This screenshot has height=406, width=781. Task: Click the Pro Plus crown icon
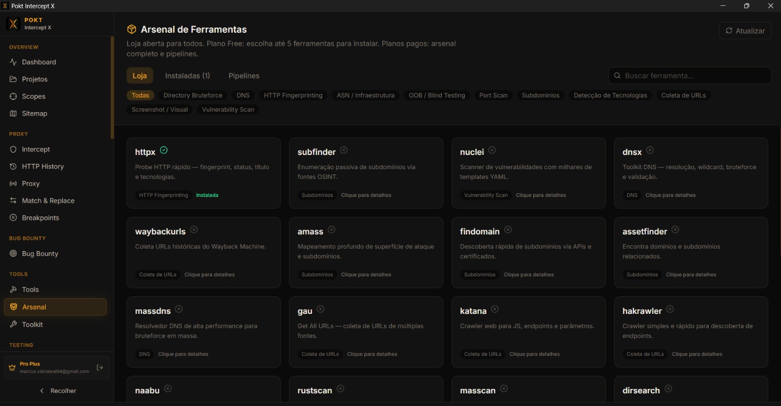click(x=12, y=367)
